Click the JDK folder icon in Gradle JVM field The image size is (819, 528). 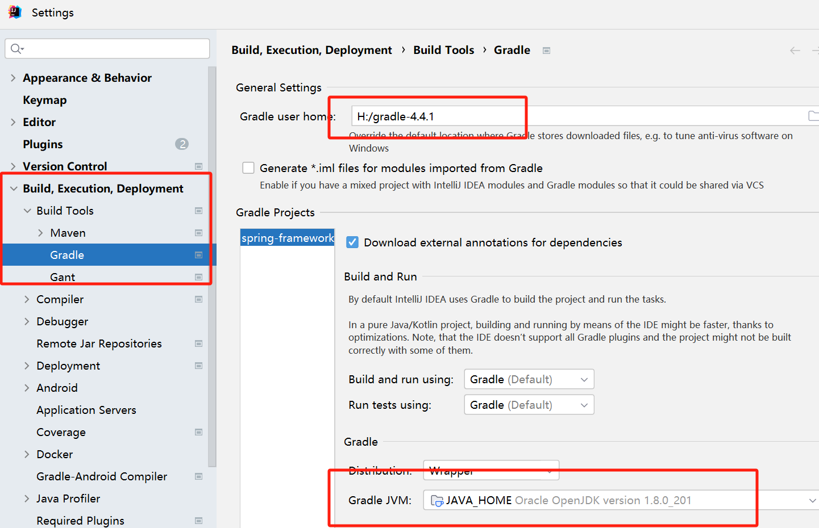click(437, 500)
